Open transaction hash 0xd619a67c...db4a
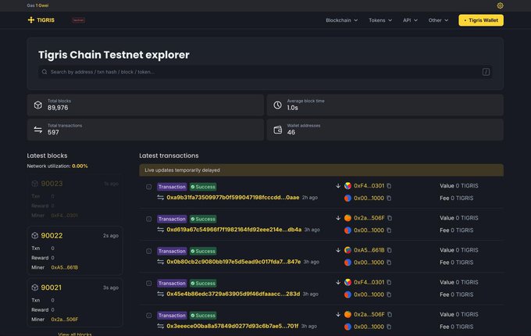 coord(233,230)
